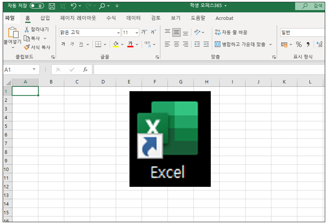Viewport: 327px width, 224px height.
Task: Click bottom align icon
Action: point(186,33)
